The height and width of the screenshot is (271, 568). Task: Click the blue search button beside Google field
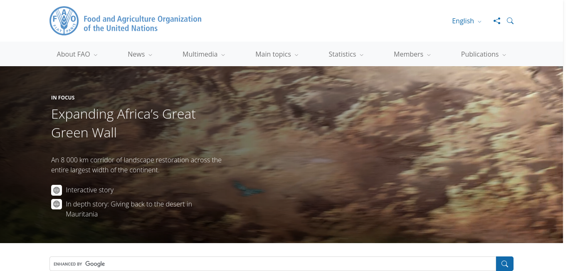[x=505, y=264]
